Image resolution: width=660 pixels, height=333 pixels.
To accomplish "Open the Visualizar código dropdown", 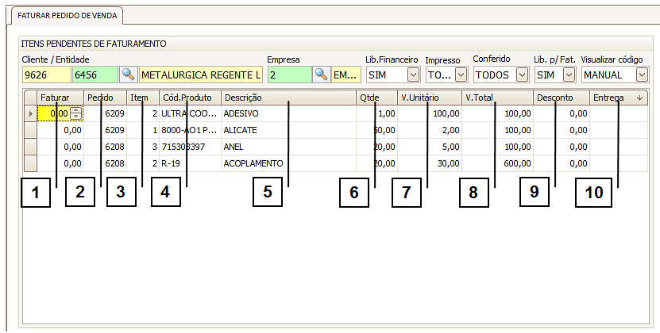I will (x=642, y=75).
